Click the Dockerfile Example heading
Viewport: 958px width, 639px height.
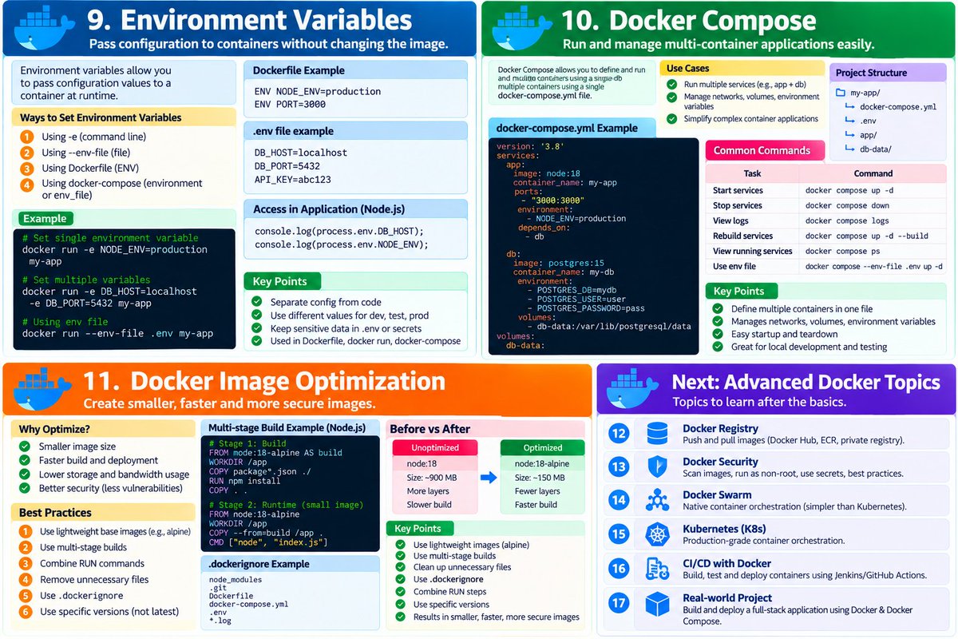click(x=299, y=70)
